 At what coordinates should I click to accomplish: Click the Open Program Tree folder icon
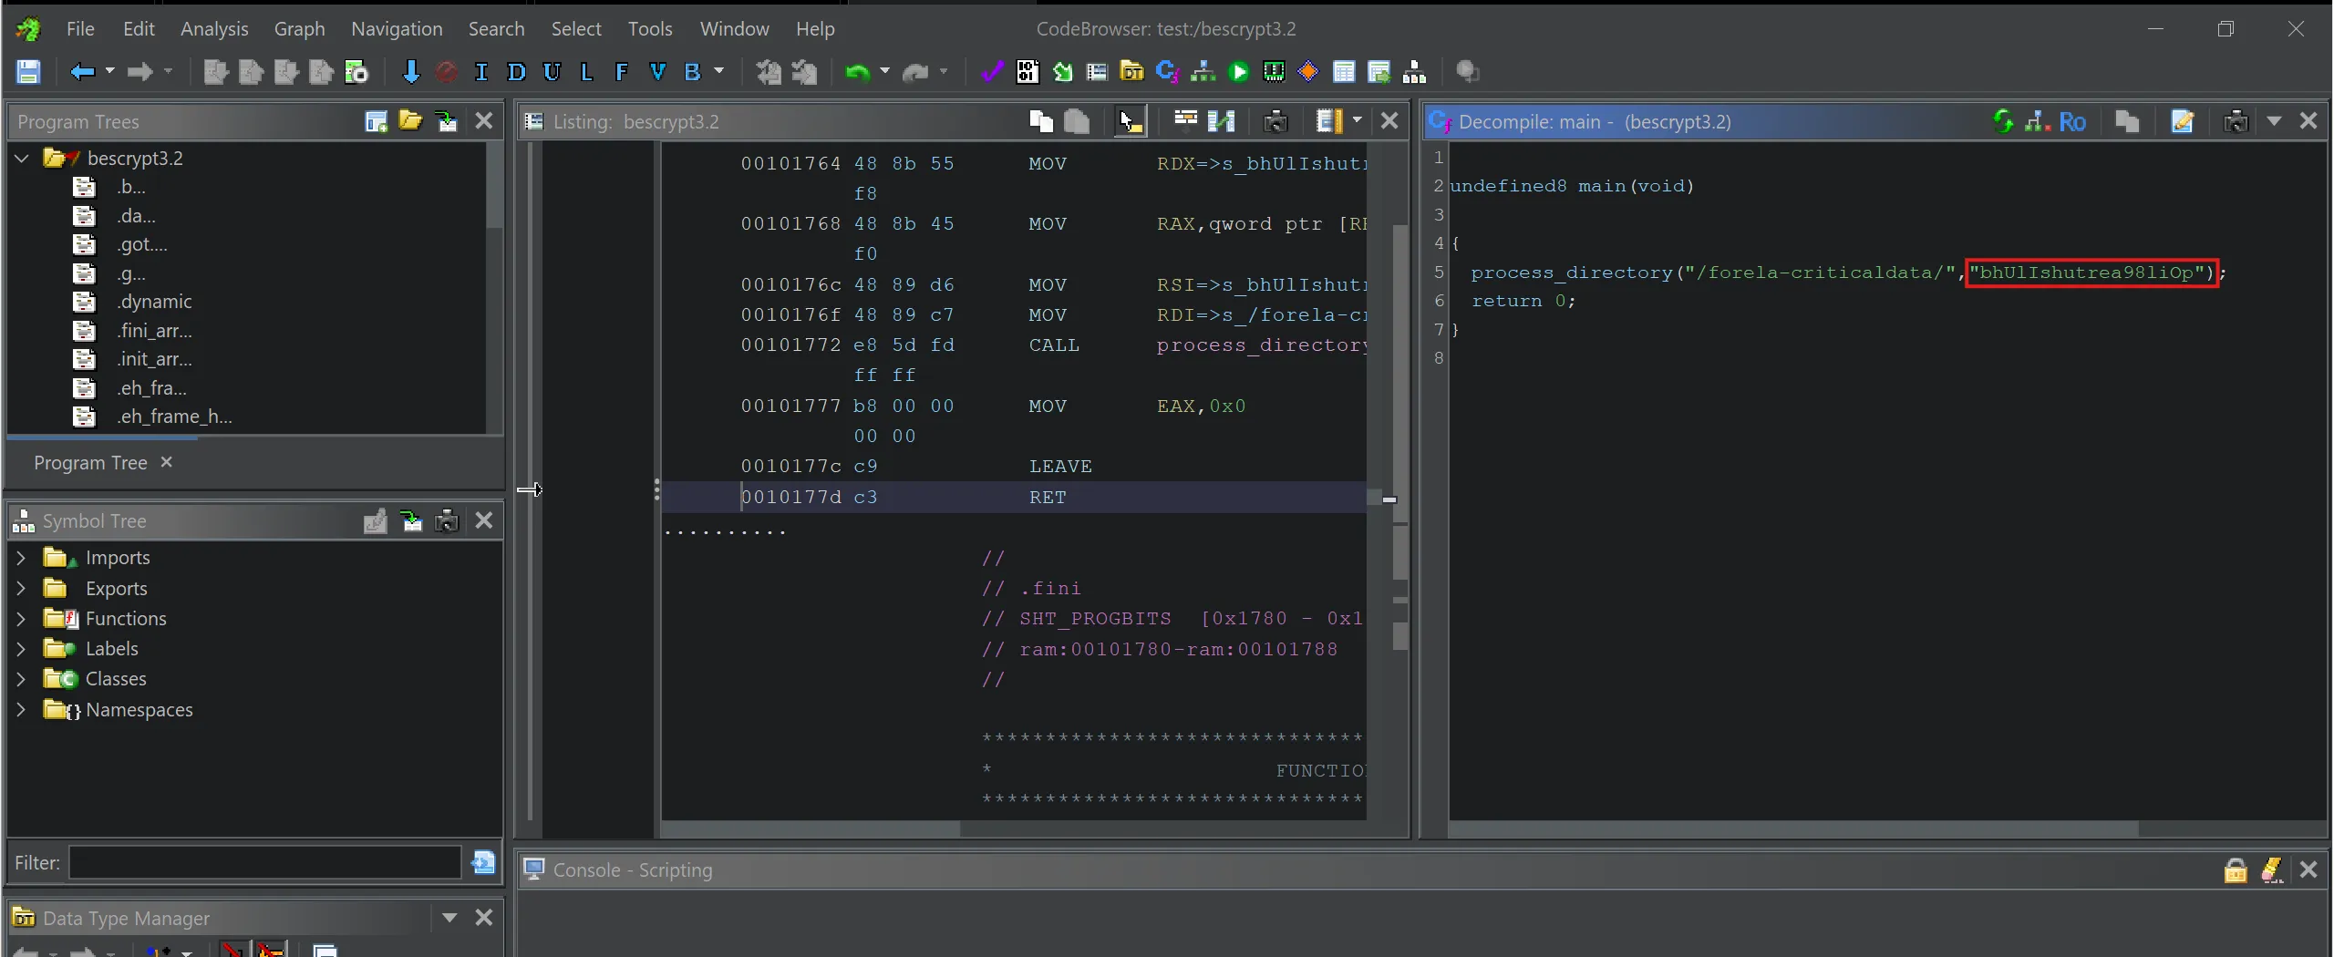click(410, 121)
